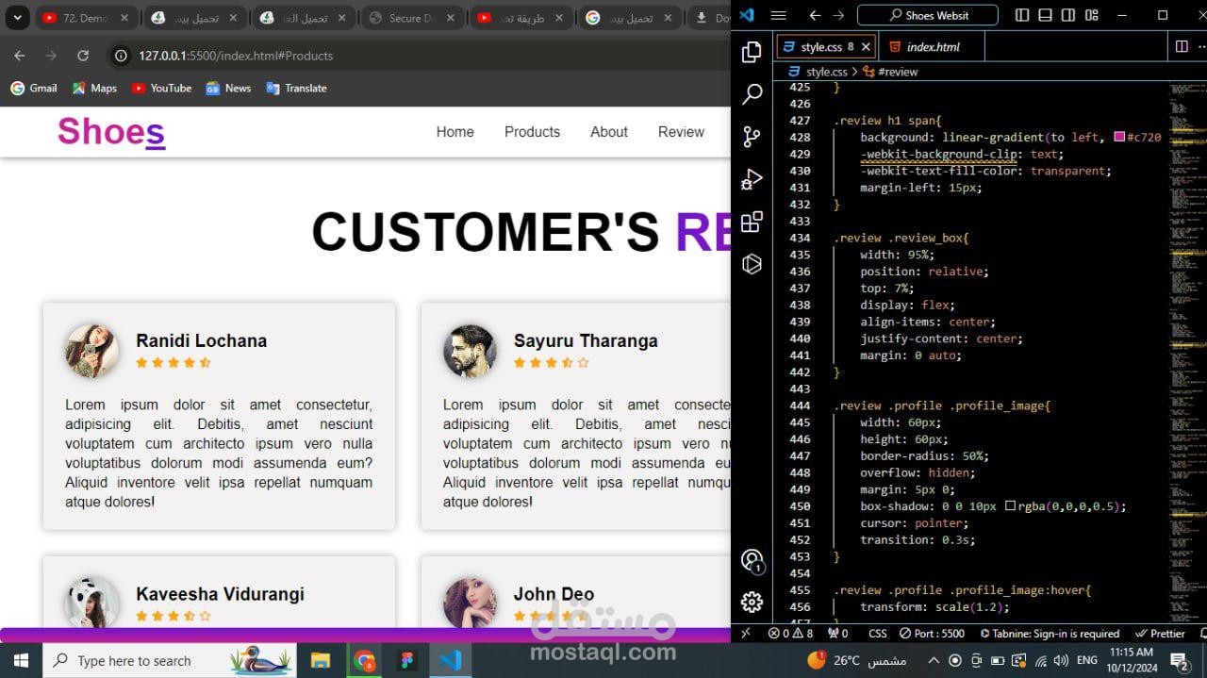Change the CSS language mode
This screenshot has width=1207, height=678.
tap(877, 634)
